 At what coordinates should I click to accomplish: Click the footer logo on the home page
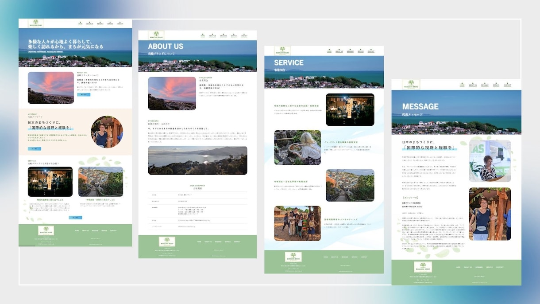pyautogui.click(x=46, y=230)
